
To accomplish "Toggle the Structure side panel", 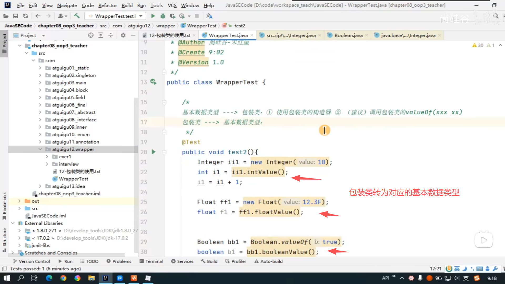I will point(4,240).
